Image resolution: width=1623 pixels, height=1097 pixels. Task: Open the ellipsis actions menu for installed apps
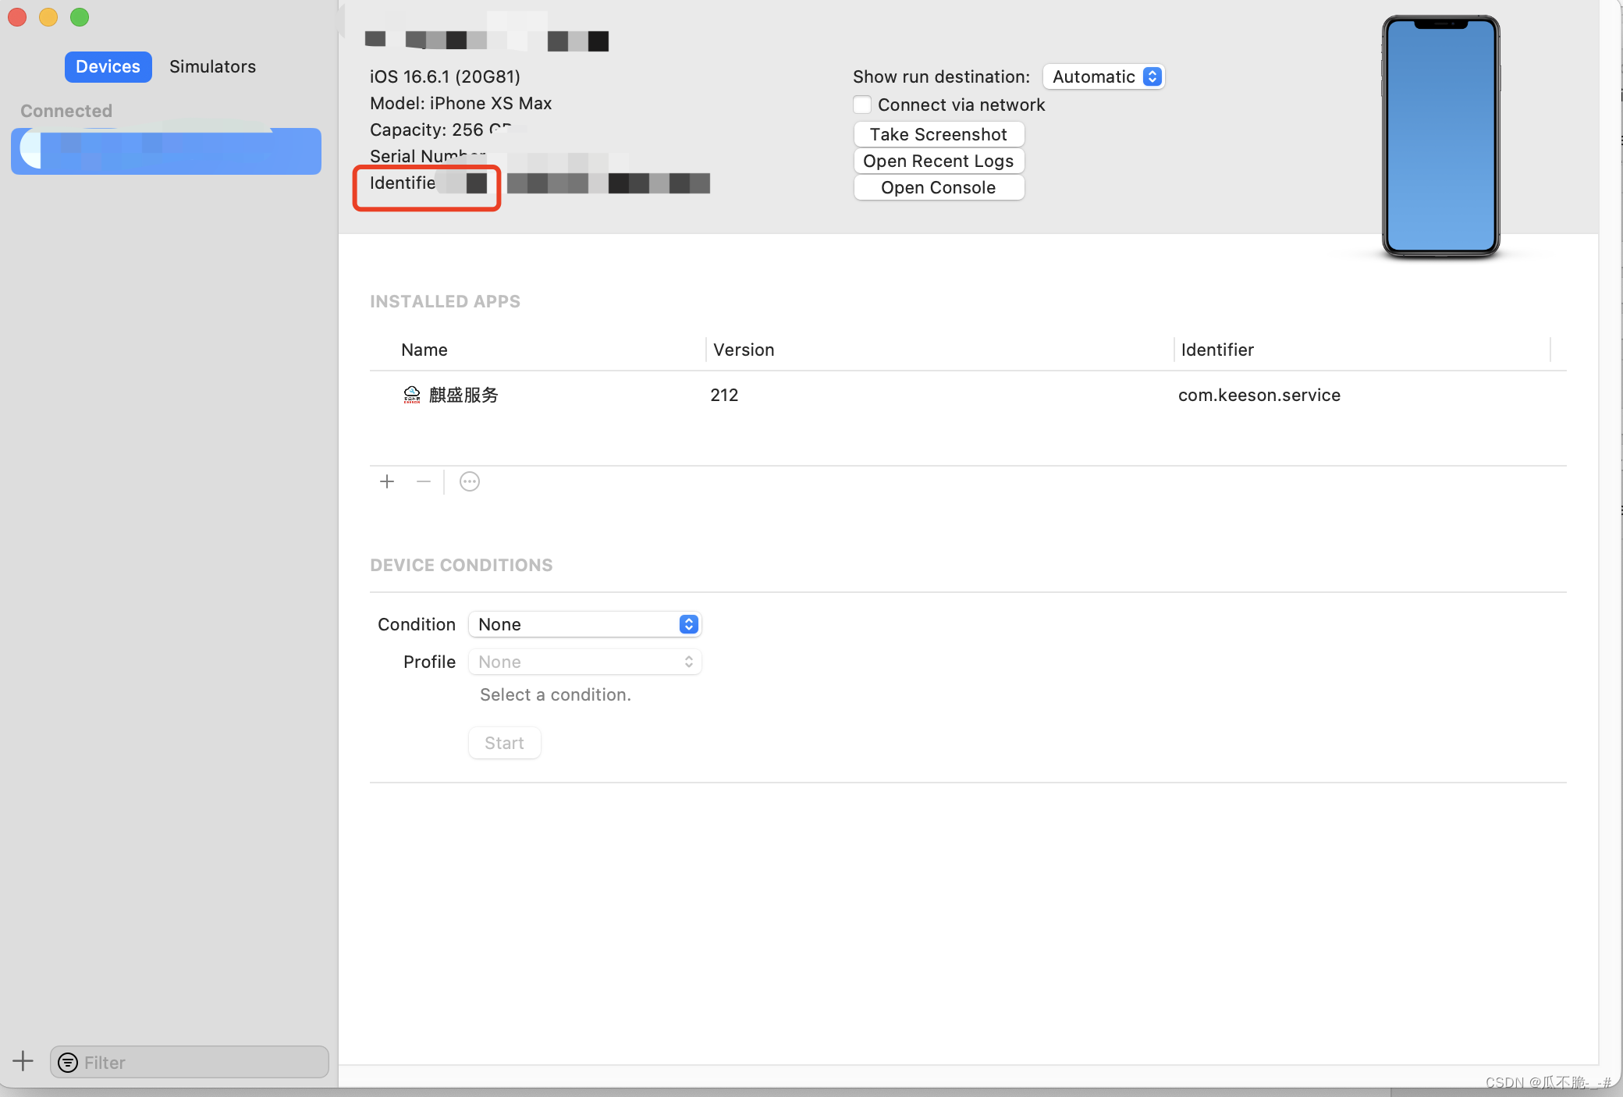click(x=468, y=481)
